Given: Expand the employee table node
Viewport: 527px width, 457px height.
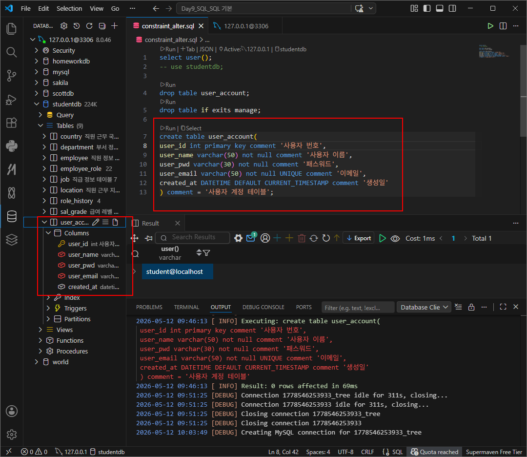Looking at the screenshot, I should [x=44, y=158].
